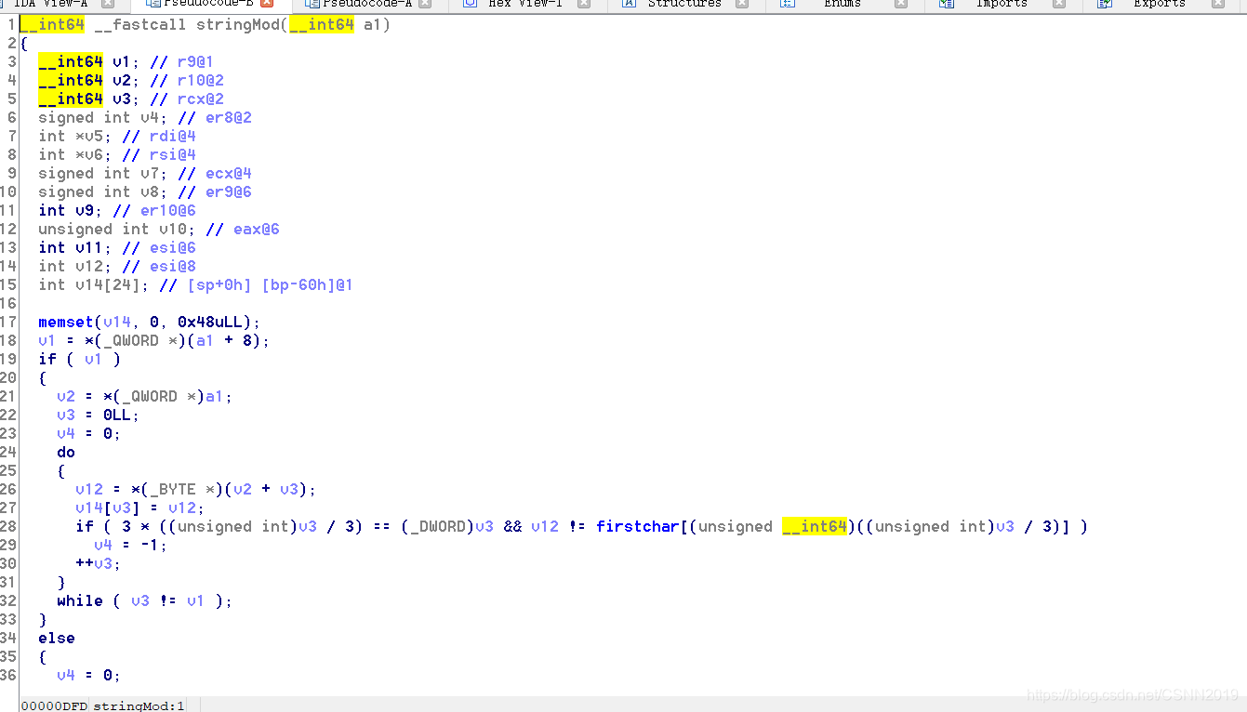Click the [bp-60h]@1 stack comment
Screen dimensions: 1247x712
coord(307,284)
